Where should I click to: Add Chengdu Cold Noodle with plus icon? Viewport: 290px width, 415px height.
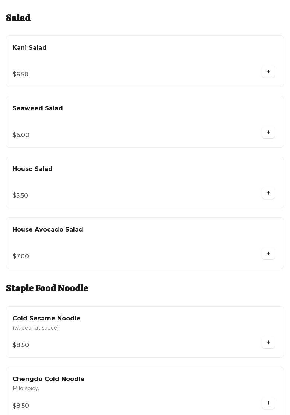coord(268,403)
